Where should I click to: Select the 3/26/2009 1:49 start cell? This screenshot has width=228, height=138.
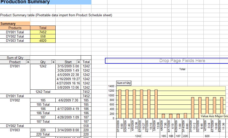coord(68,70)
